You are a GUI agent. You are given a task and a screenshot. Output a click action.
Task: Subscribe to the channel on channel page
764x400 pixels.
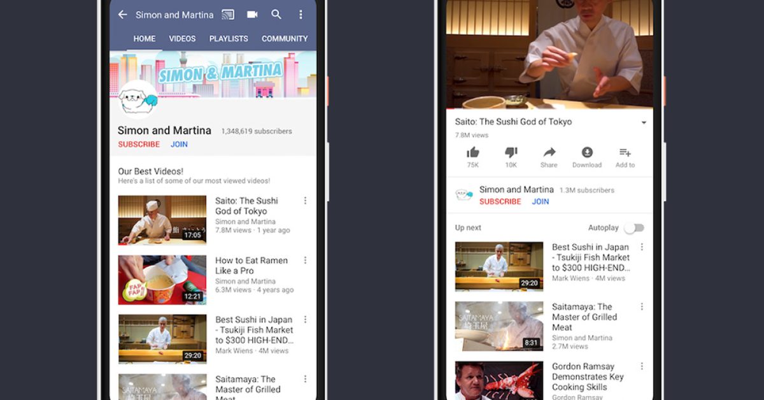tap(139, 145)
